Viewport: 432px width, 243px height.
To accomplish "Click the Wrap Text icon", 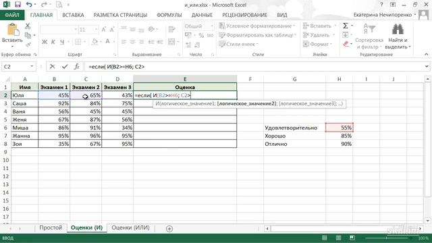I will point(171,29).
